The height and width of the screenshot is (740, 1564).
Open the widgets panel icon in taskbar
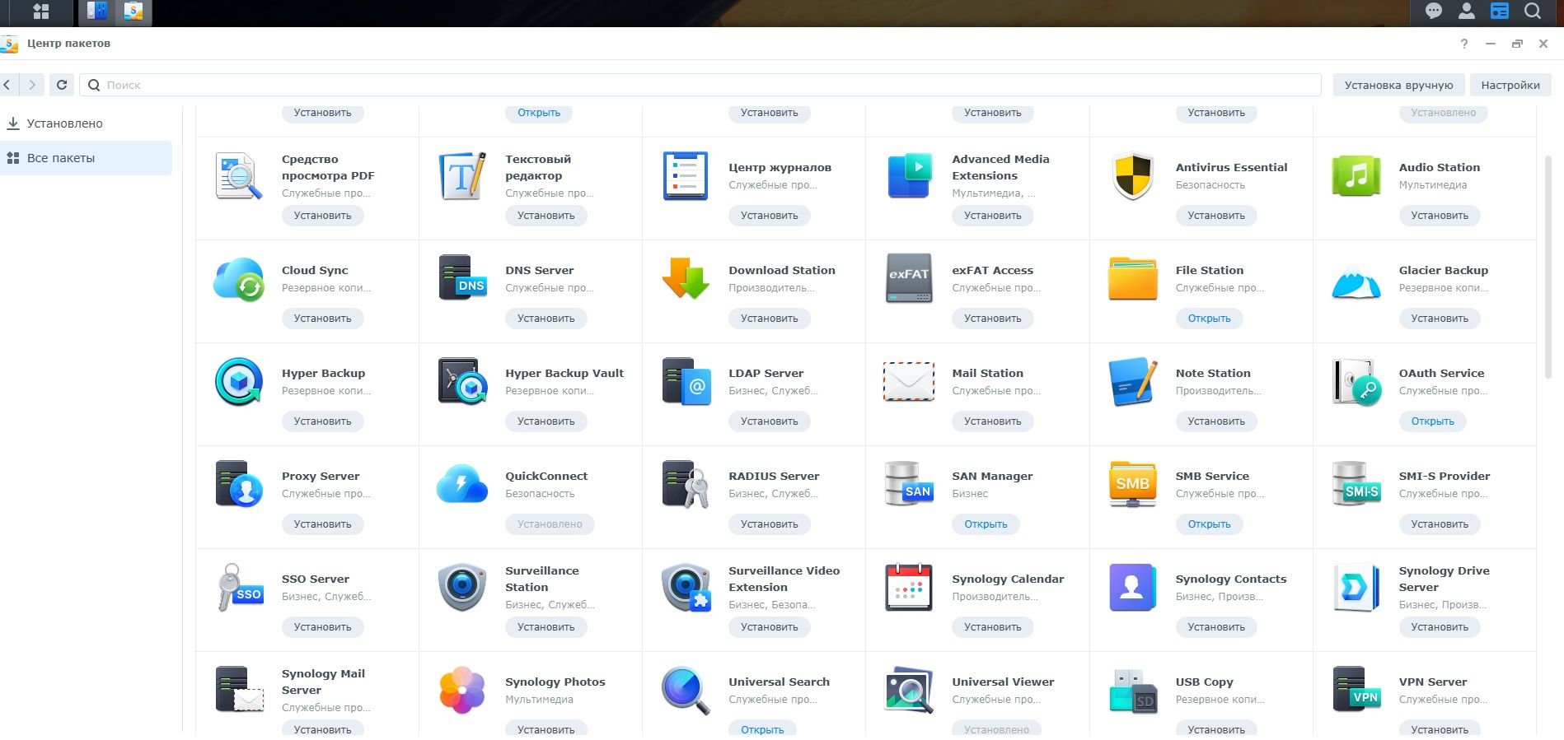coord(1500,11)
